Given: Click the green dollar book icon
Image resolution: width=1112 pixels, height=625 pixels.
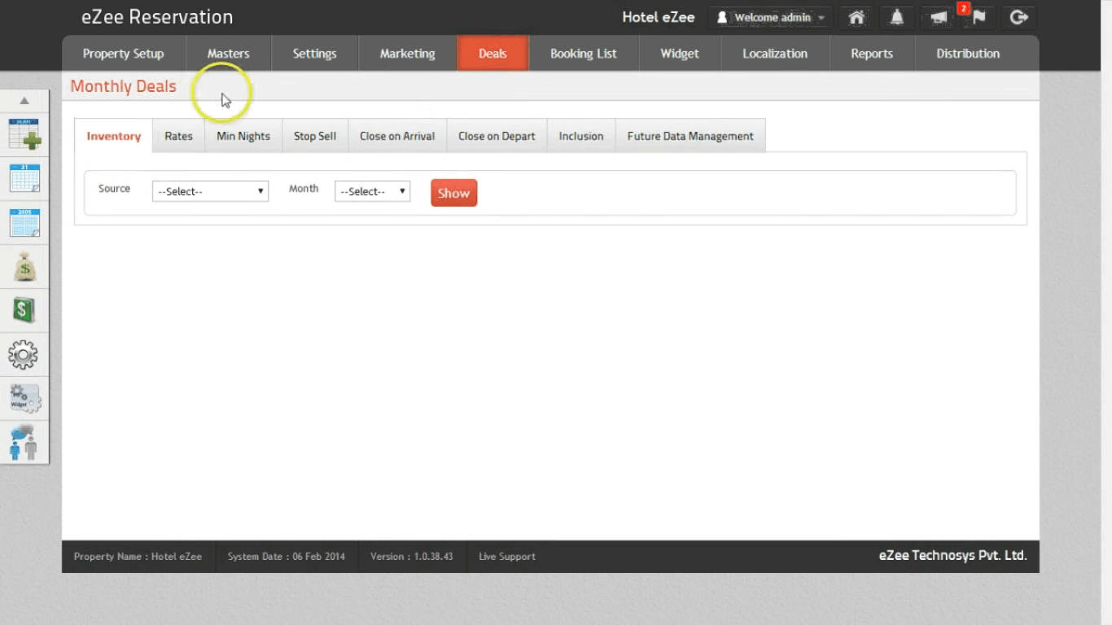Looking at the screenshot, I should pyautogui.click(x=24, y=310).
